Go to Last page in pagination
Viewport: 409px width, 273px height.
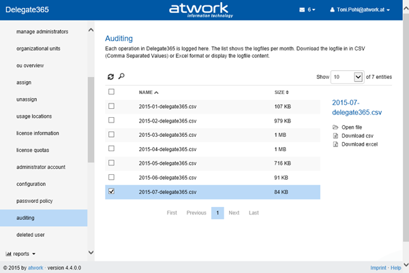coord(254,213)
